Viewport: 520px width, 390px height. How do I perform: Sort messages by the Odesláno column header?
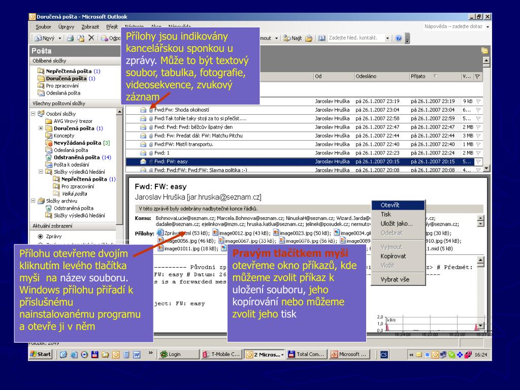click(381, 76)
